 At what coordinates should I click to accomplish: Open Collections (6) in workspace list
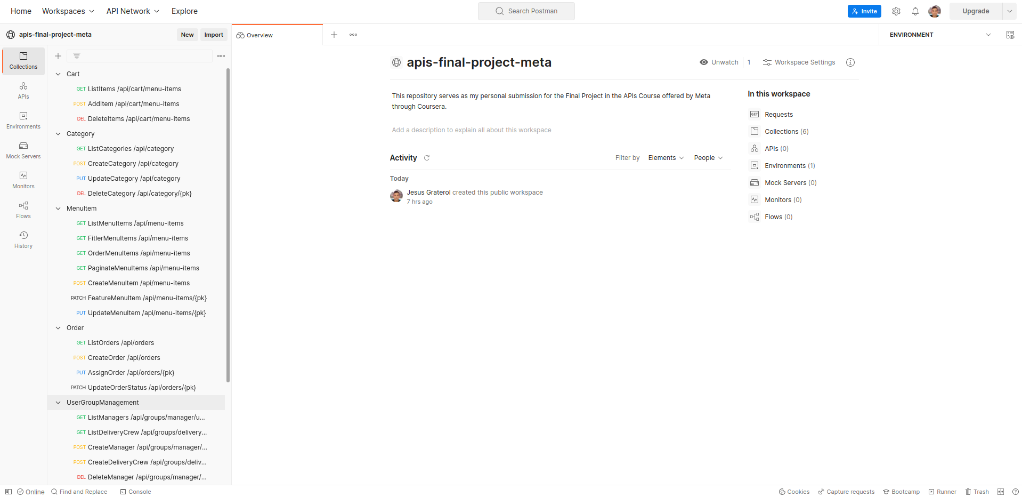[x=786, y=132]
